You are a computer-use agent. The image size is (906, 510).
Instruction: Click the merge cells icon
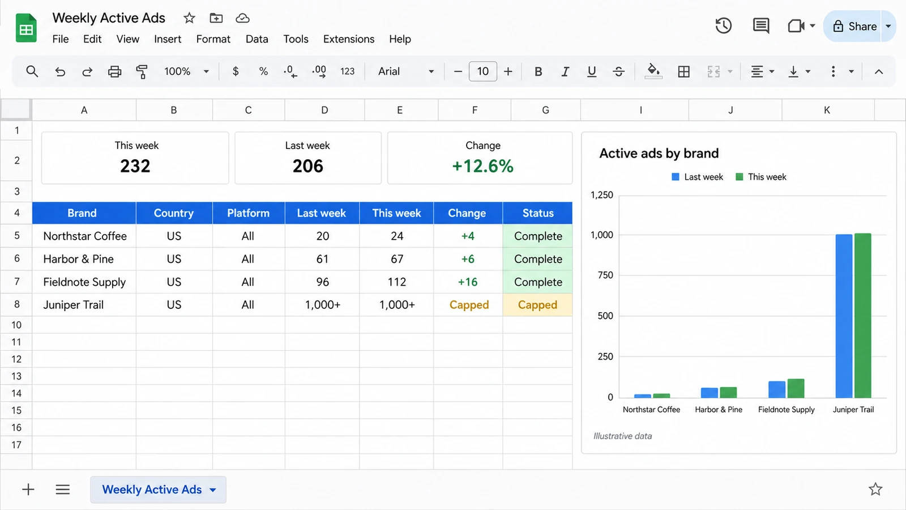pos(713,71)
